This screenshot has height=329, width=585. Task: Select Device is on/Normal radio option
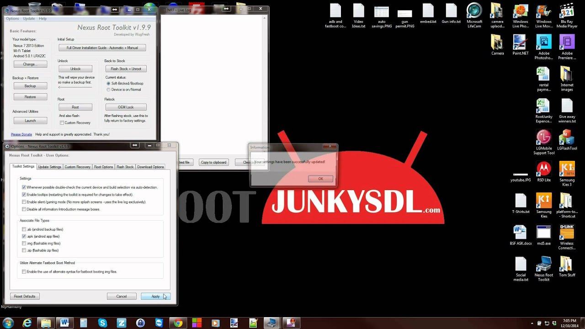point(108,90)
